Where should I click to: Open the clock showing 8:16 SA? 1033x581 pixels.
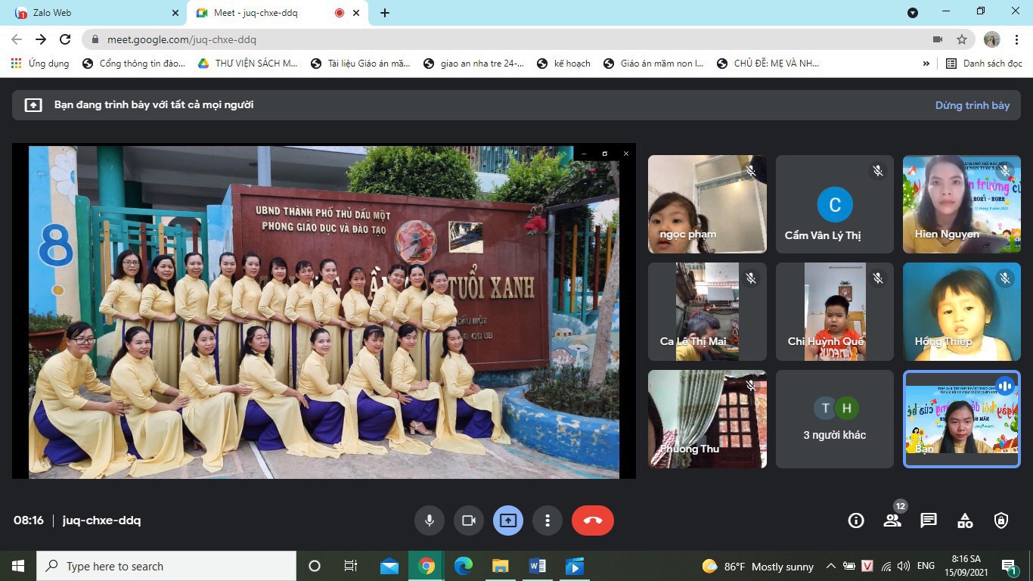[966, 566]
